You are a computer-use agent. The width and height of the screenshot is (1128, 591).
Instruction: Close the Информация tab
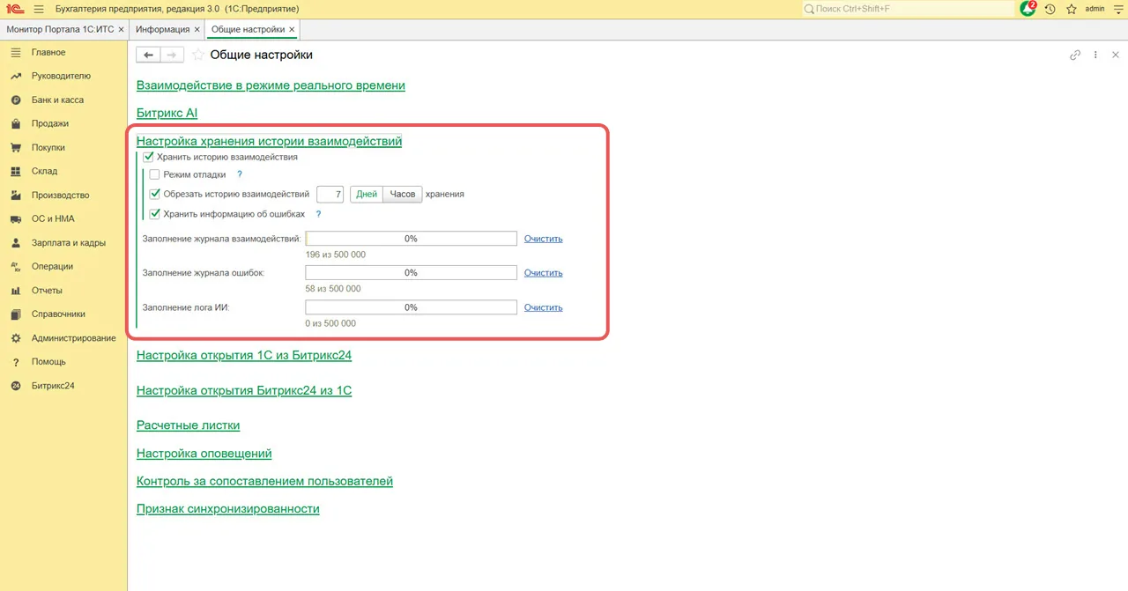196,29
